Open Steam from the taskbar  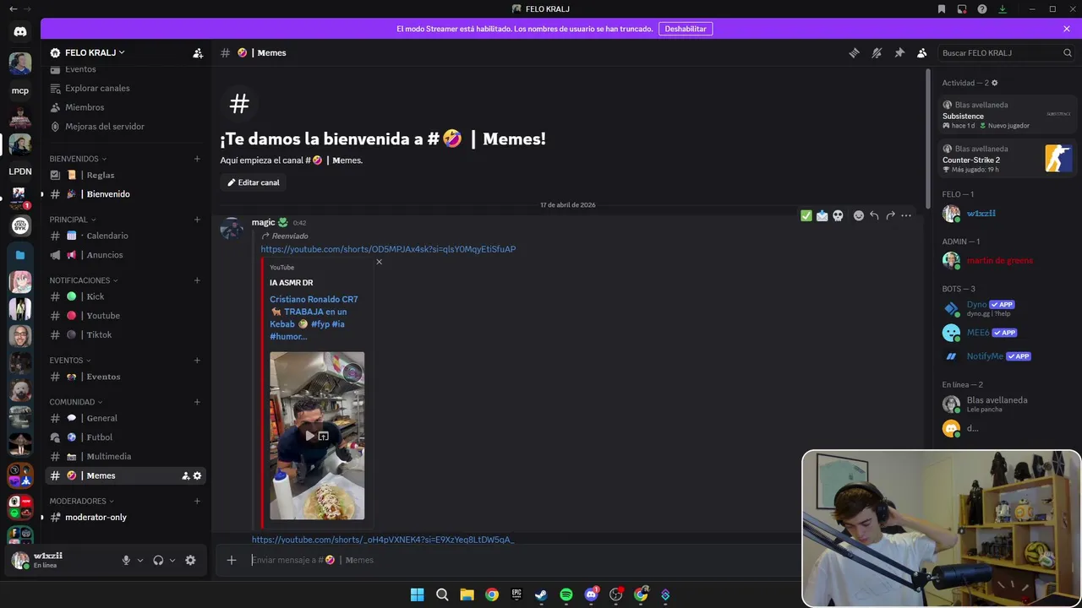click(541, 594)
